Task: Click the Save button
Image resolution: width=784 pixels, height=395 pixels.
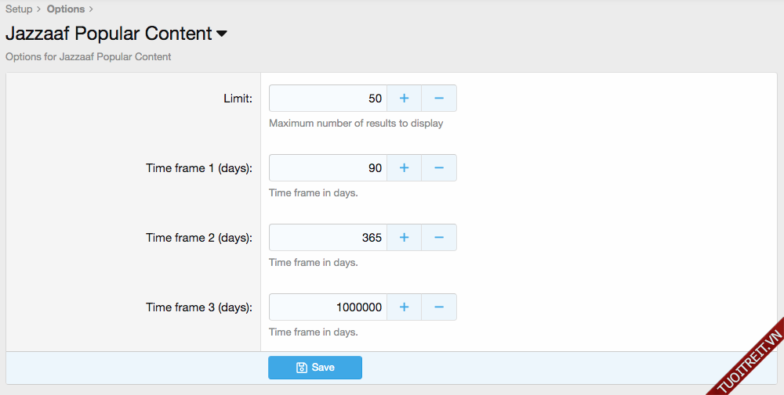Action: click(x=315, y=368)
